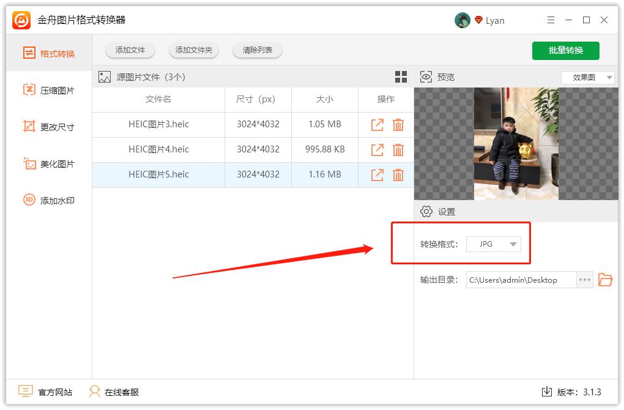624x410 pixels.
Task: Delete HEIC图片4.heic using its trash icon
Action: click(x=398, y=149)
